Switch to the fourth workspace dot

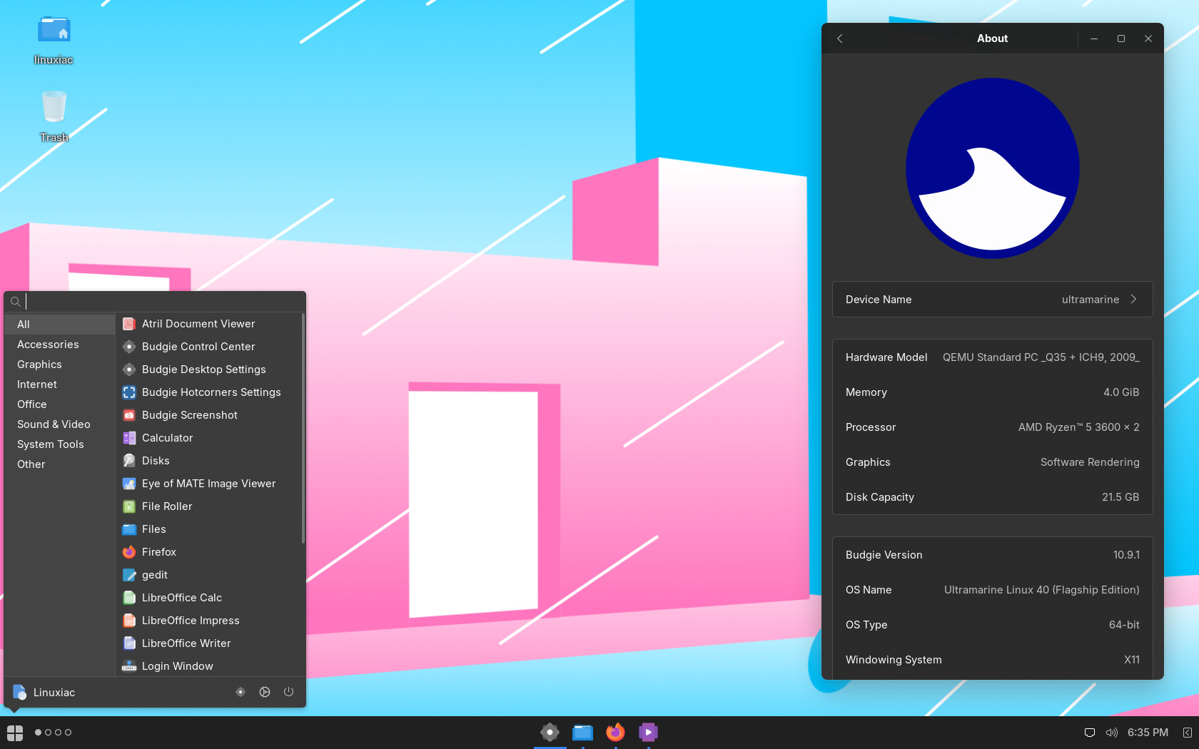[68, 733]
